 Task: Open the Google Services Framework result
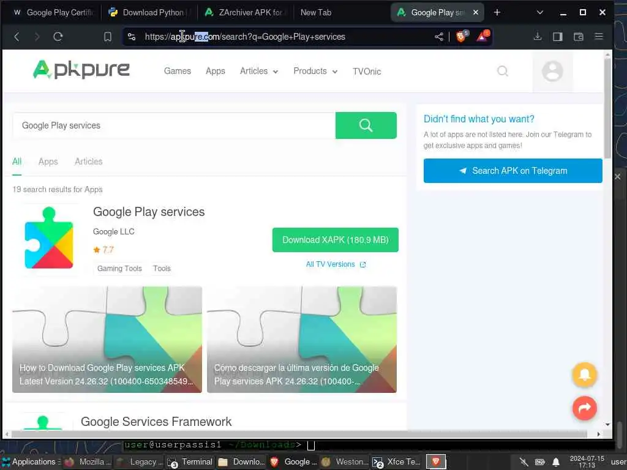coord(156,422)
